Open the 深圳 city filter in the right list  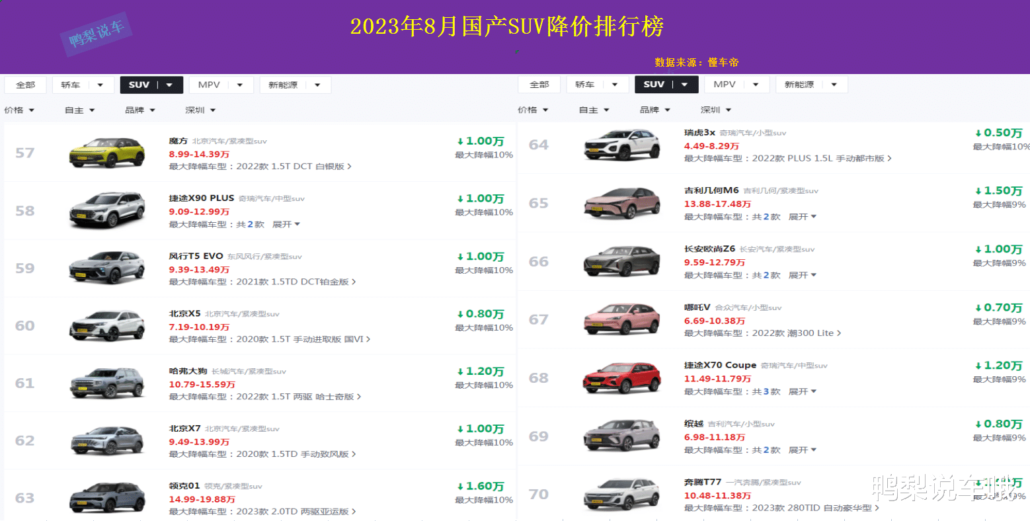[x=716, y=110]
